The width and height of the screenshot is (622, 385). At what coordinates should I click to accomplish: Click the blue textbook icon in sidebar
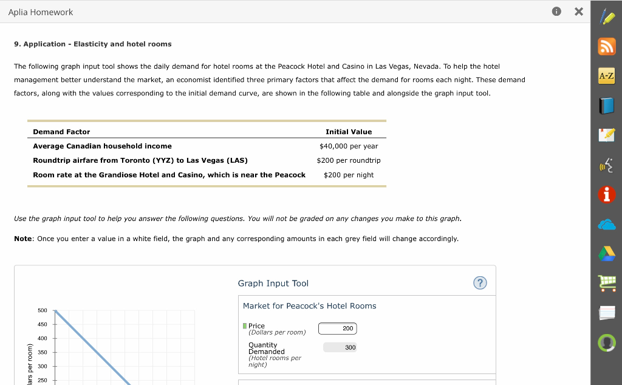click(606, 105)
